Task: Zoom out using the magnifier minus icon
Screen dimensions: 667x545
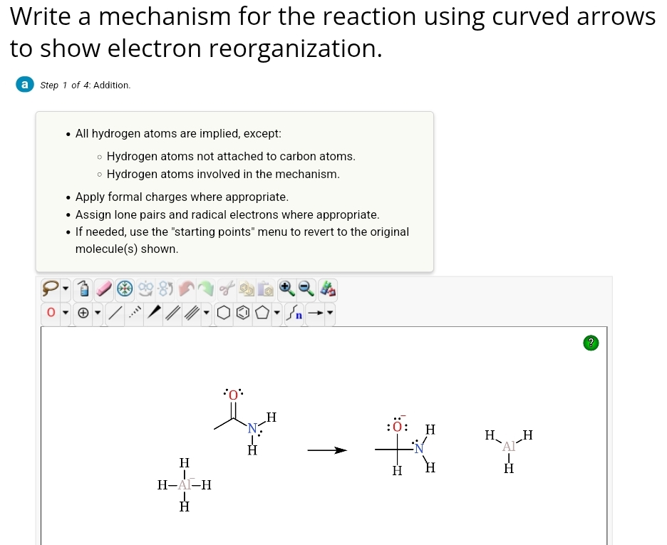Action: [x=306, y=288]
